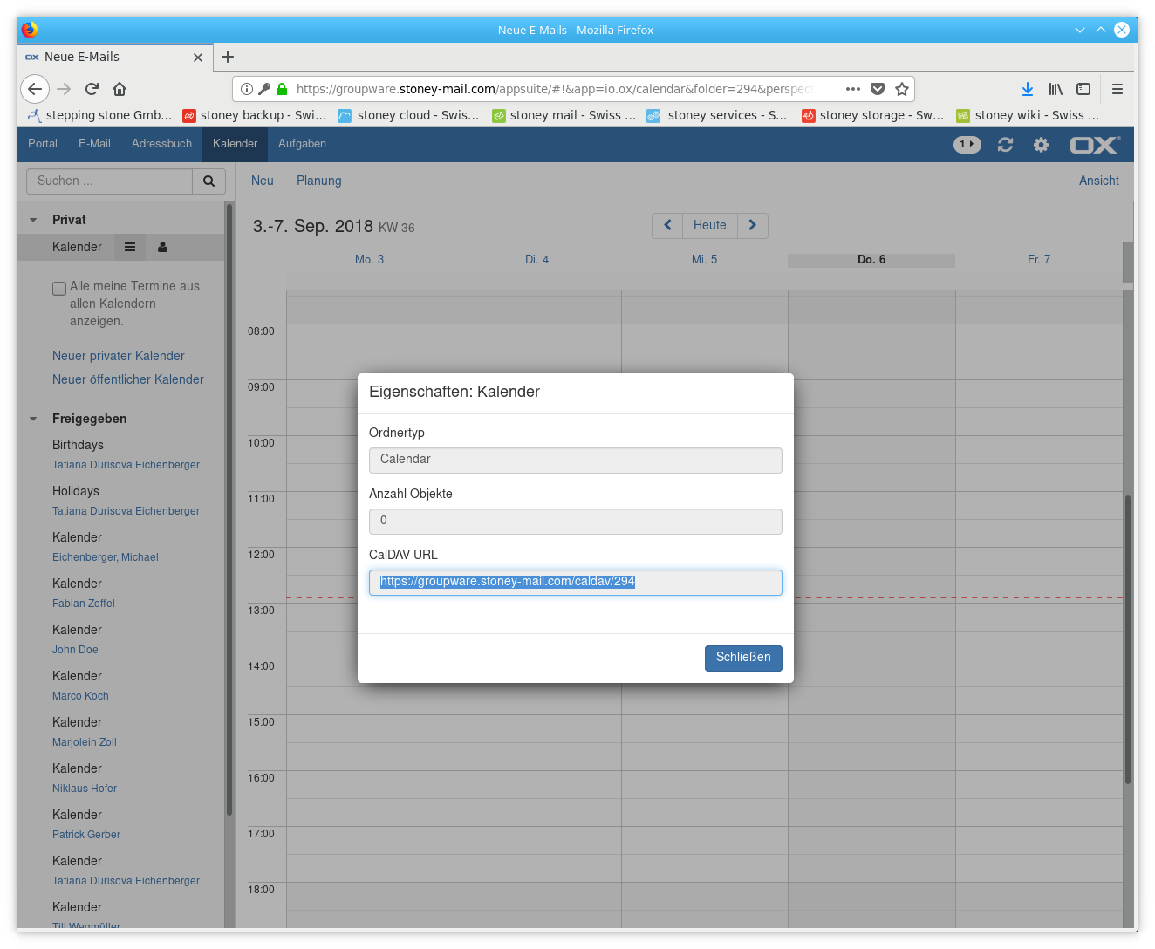Open the Adressbuch tab
Image resolution: width=1155 pixels, height=949 pixels.
coord(161,144)
